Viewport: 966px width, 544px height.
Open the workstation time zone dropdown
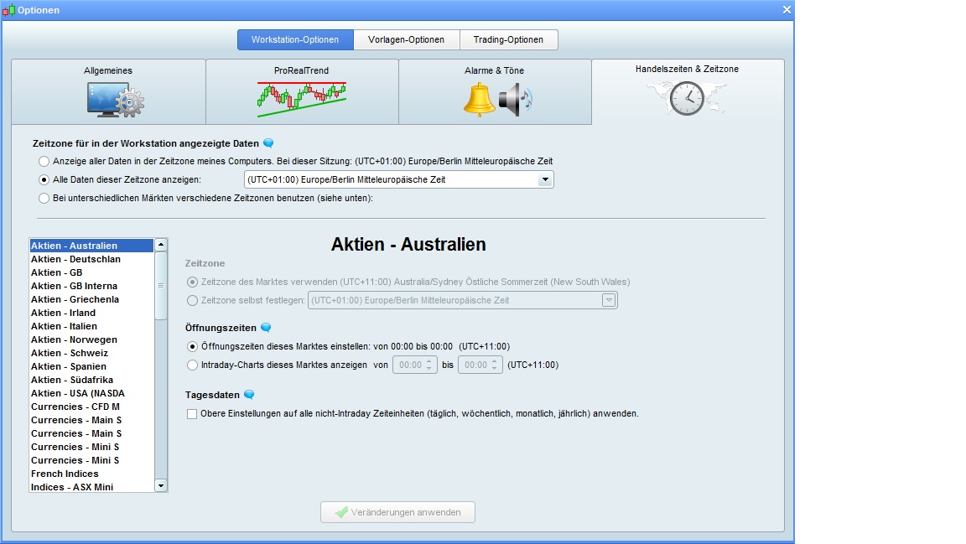point(545,180)
